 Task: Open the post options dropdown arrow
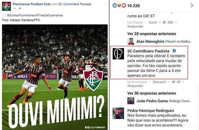106,4
